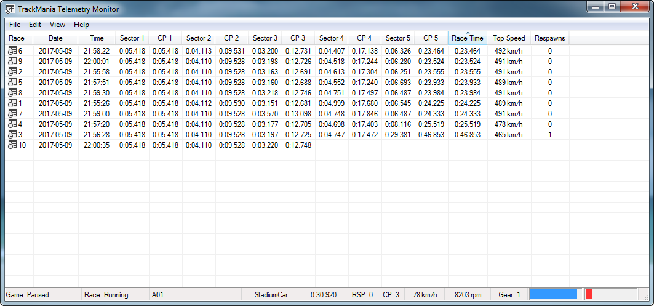Click the Gear: 1 status entry
Viewport: 654px width, 306px height.
pos(509,295)
